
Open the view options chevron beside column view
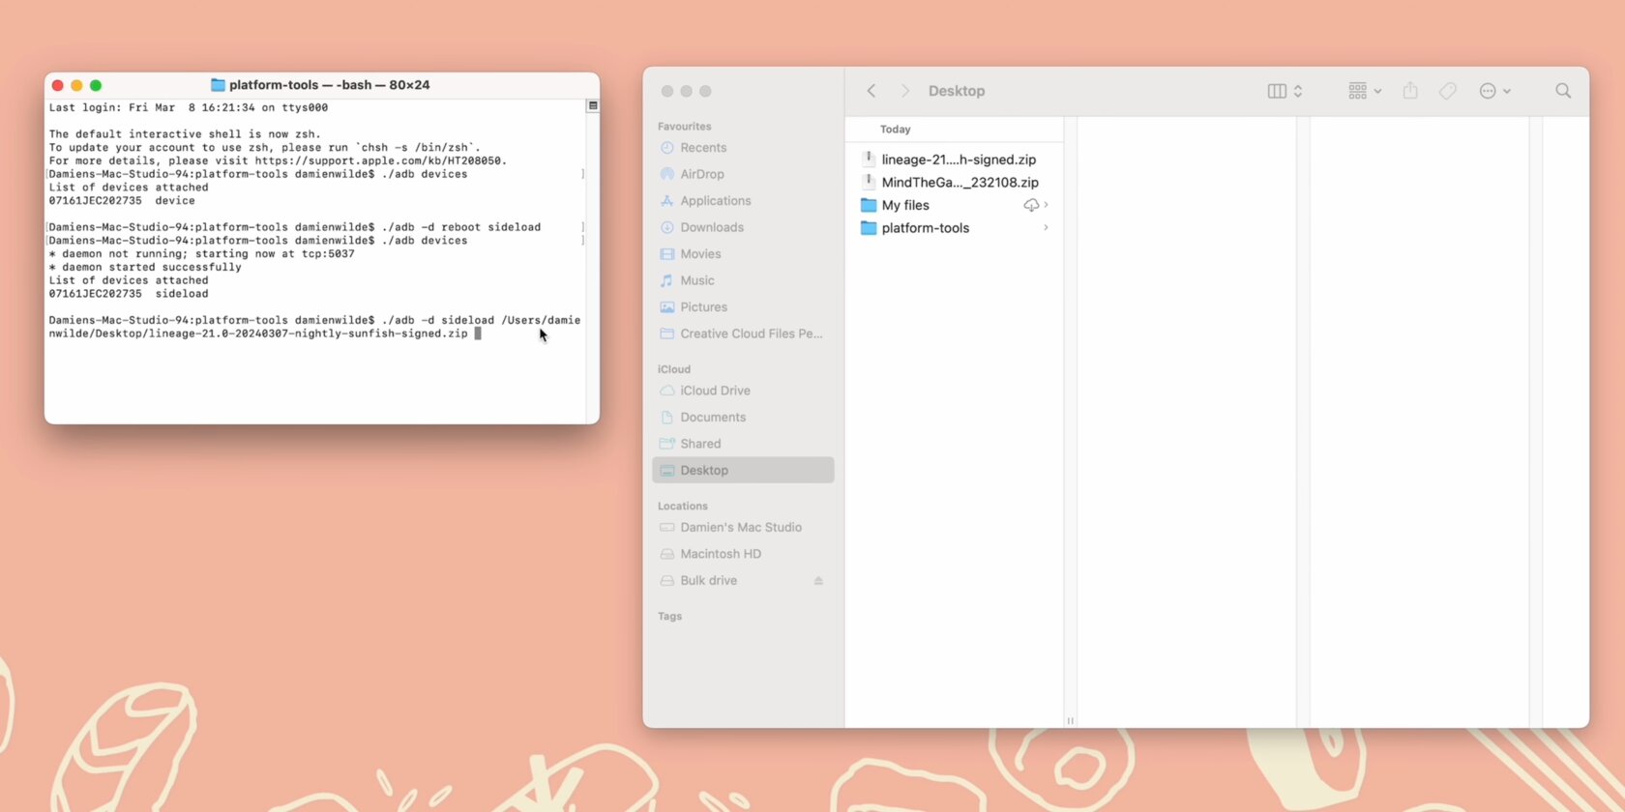click(x=1298, y=91)
